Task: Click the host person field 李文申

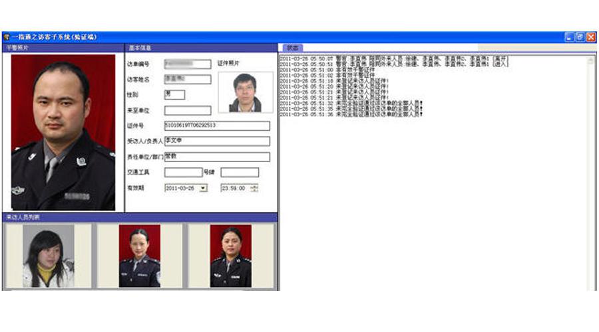Action: coord(216,141)
